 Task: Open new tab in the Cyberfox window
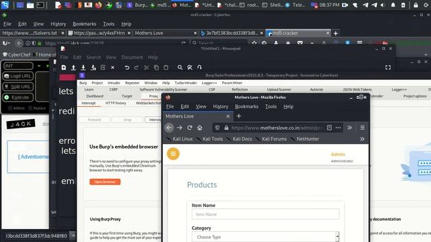335,34
